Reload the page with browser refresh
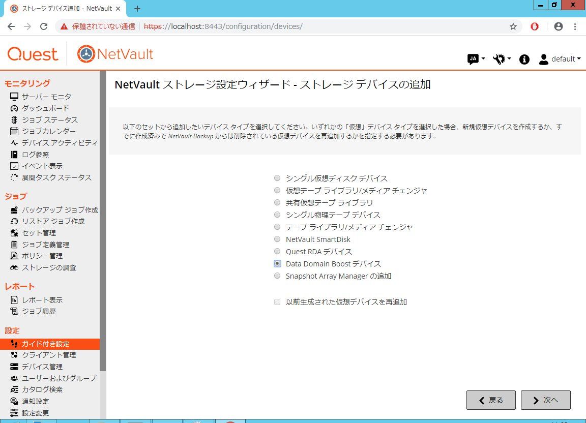 point(44,26)
